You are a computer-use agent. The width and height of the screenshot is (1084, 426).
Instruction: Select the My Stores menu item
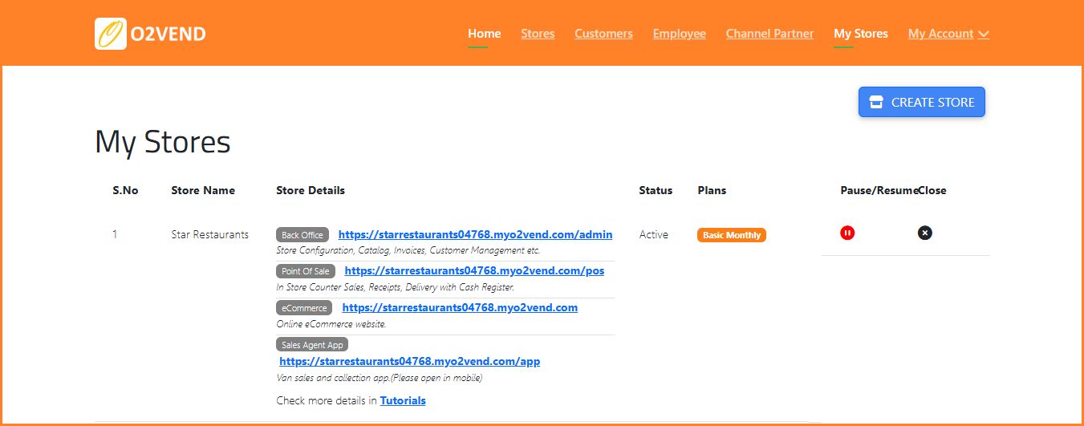tap(861, 34)
